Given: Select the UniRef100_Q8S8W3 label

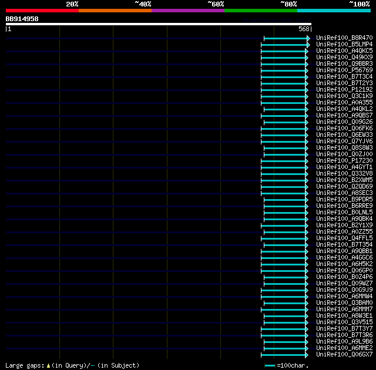Looking at the screenshot, I should (344, 148).
